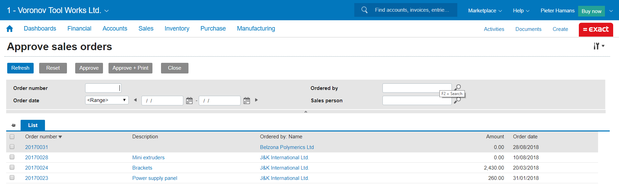619x184 pixels.
Task: Click the search magnifier icon in top bar
Action: (364, 10)
